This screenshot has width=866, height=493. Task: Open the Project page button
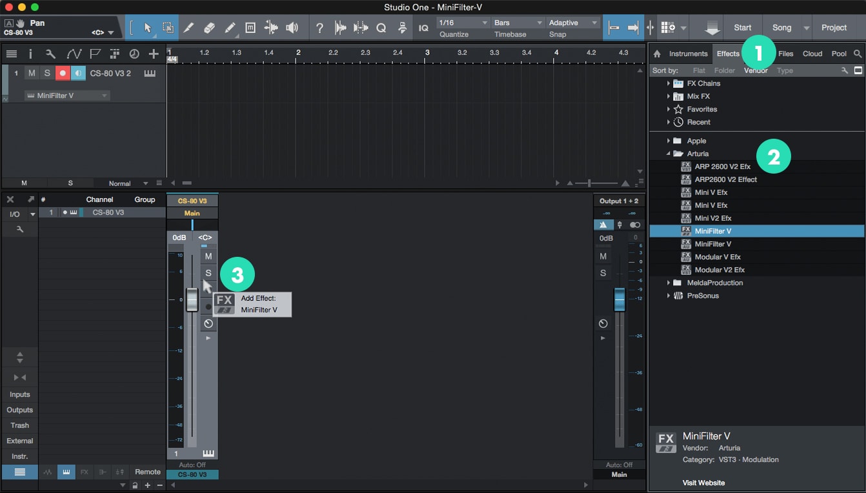834,28
